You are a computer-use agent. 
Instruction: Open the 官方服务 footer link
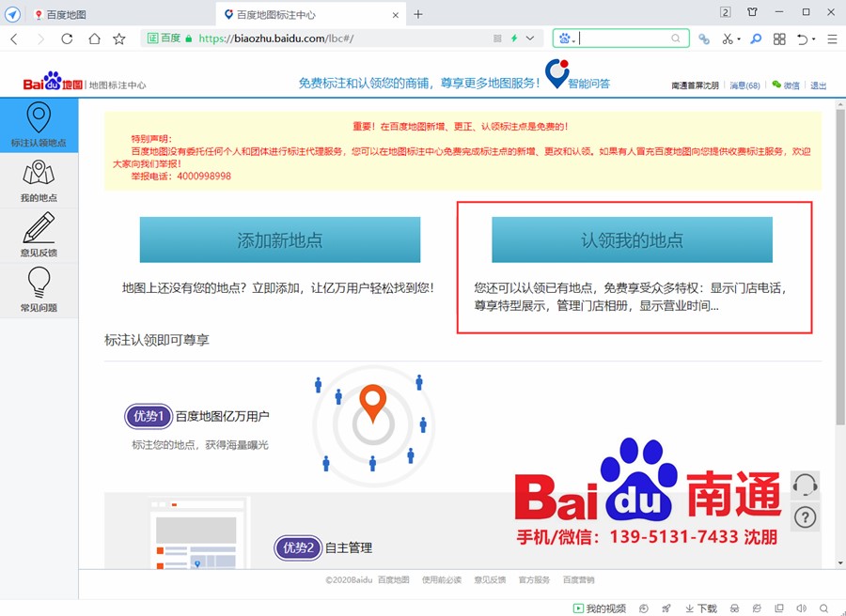click(x=534, y=580)
